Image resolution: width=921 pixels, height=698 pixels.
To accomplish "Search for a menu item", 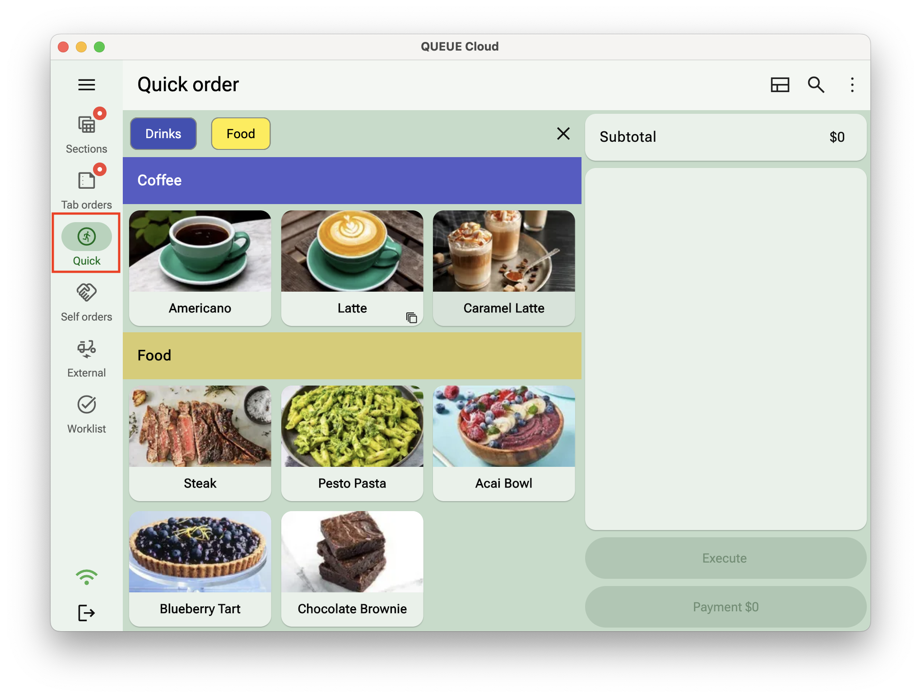I will [815, 84].
